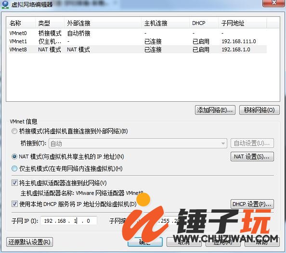
Task: Click the 添加网络(E) button
Action: pyautogui.click(x=215, y=110)
